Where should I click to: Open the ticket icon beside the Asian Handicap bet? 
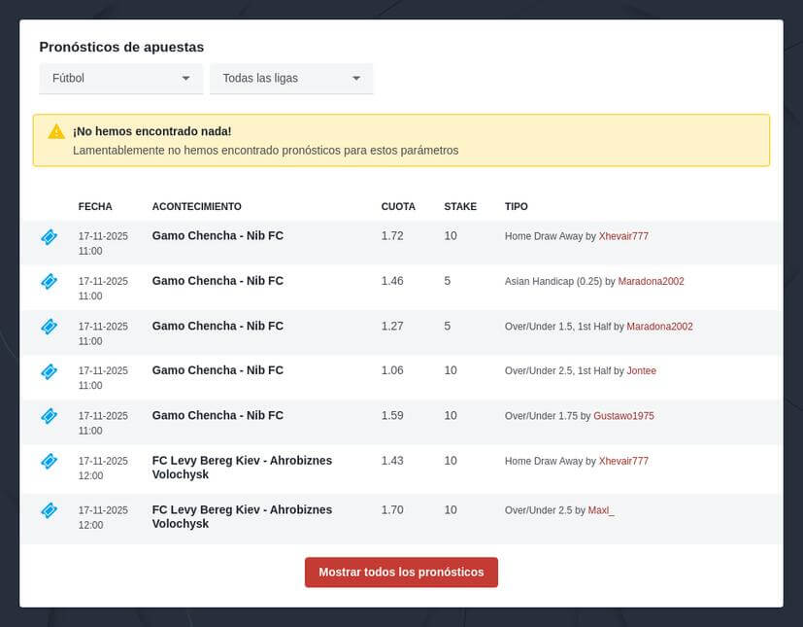click(49, 282)
